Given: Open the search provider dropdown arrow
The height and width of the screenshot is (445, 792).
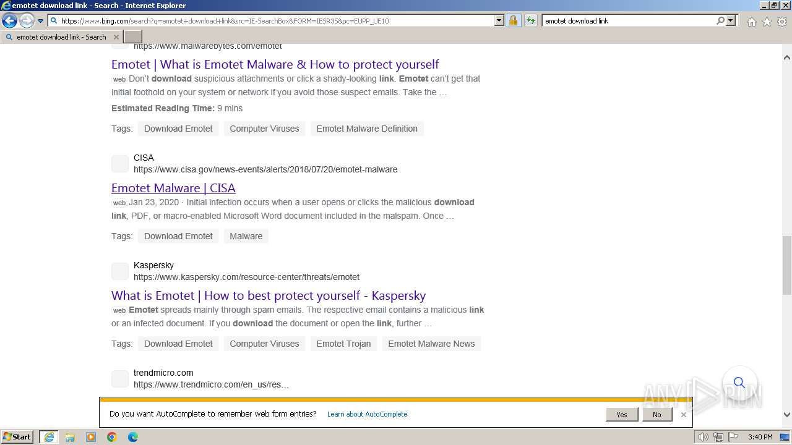Looking at the screenshot, I should tap(731, 20).
